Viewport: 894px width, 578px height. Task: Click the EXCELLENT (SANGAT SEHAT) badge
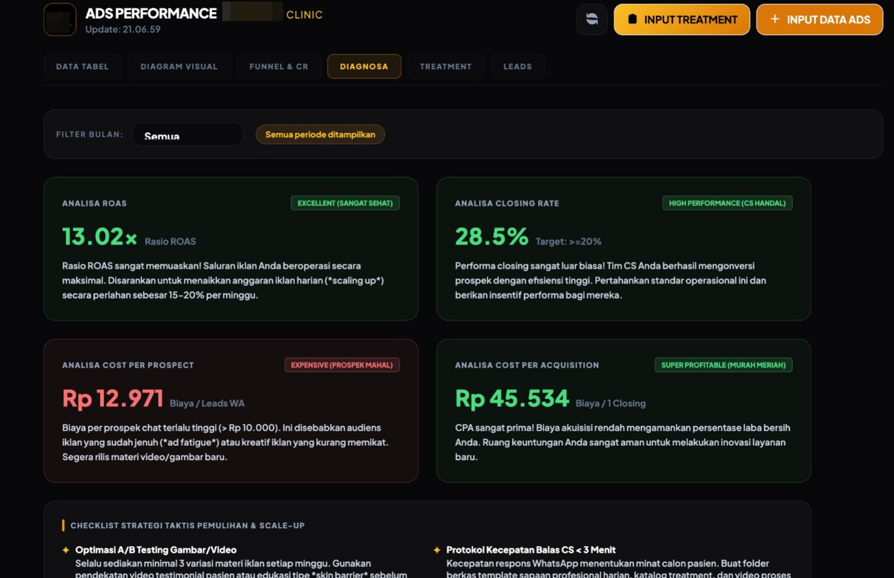345,203
